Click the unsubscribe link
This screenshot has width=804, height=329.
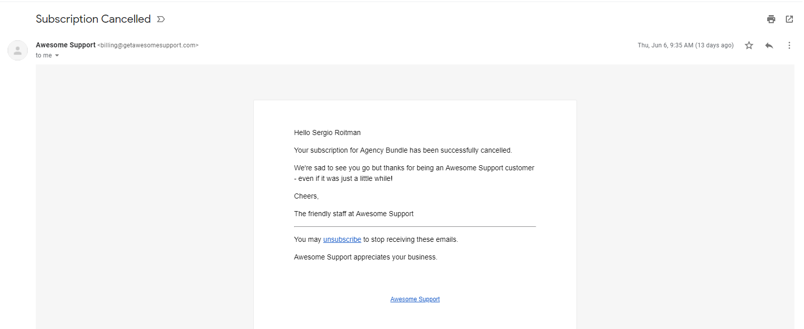click(x=342, y=239)
